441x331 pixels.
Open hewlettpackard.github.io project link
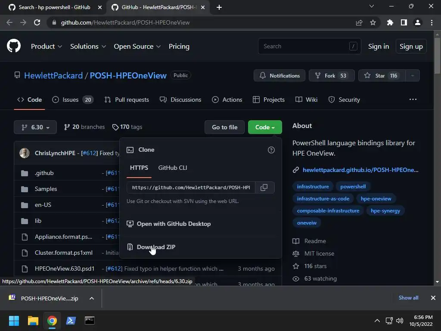(x=360, y=170)
